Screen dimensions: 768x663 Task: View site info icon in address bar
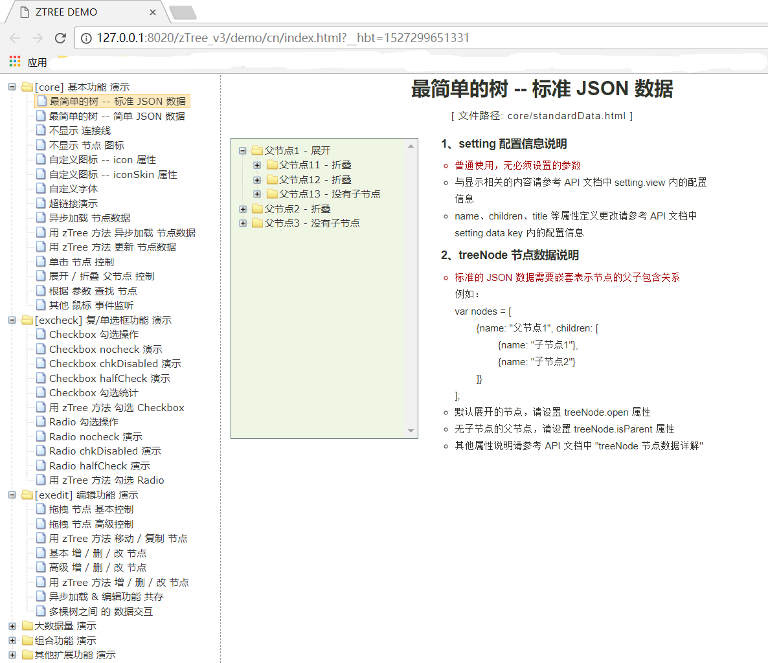coord(86,38)
